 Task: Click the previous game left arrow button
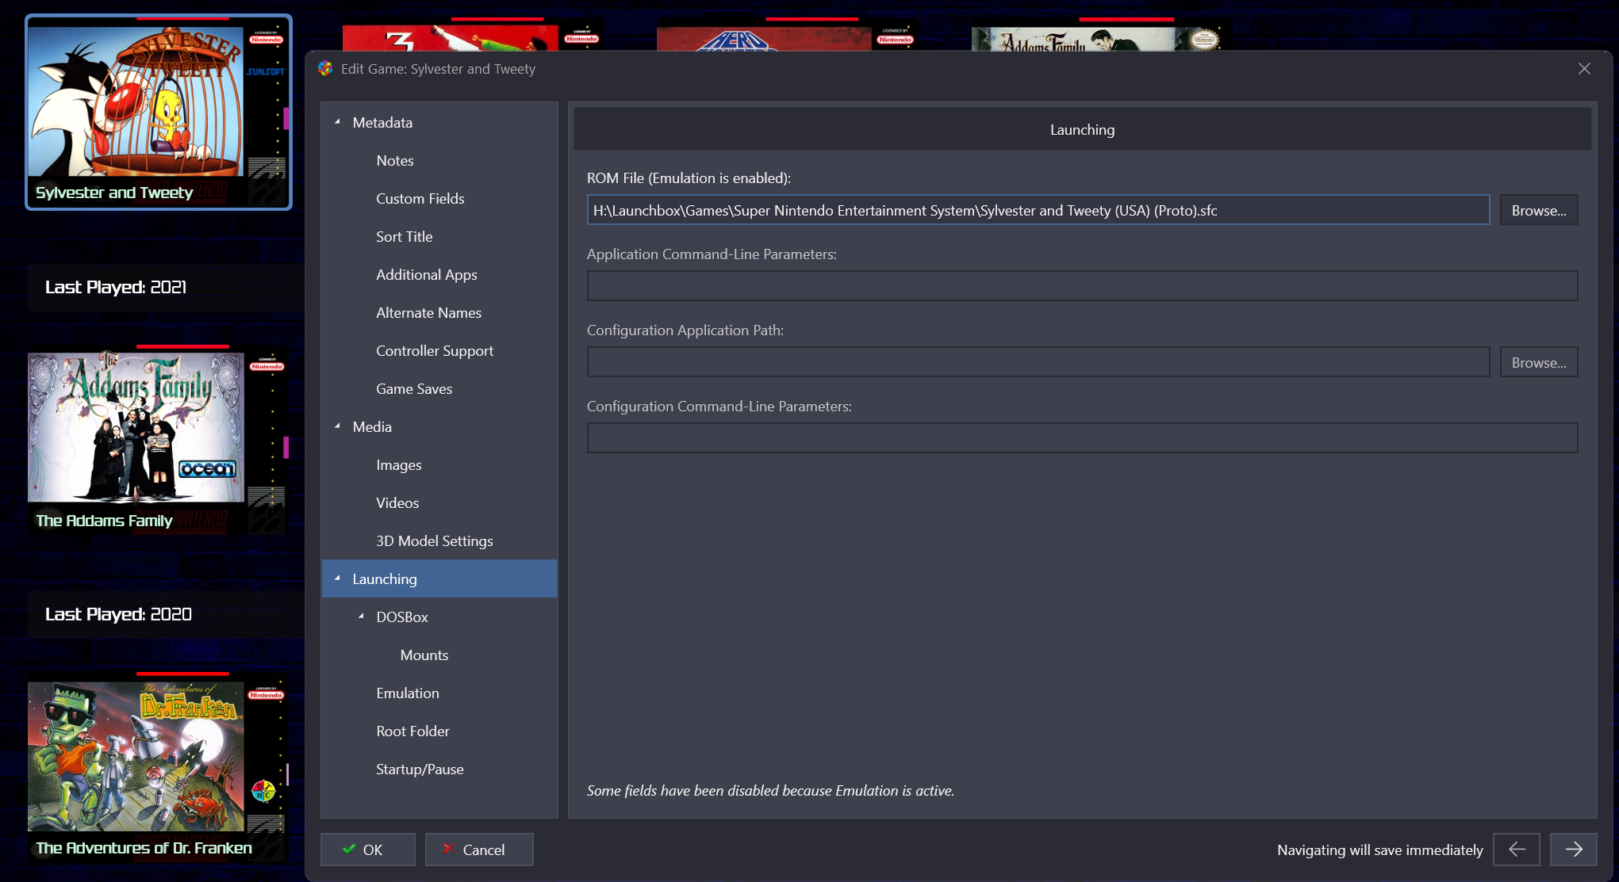click(1516, 850)
